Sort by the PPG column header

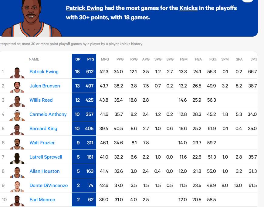click(x=120, y=59)
